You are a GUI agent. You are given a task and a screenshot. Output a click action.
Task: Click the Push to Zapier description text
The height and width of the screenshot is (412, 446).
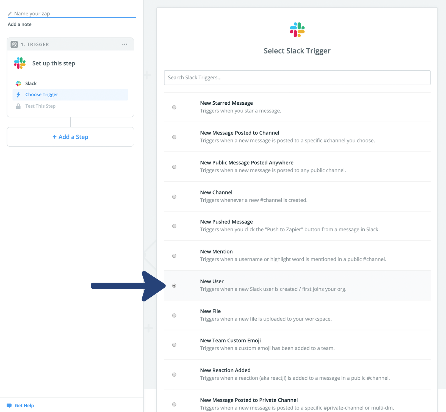pyautogui.click(x=290, y=230)
